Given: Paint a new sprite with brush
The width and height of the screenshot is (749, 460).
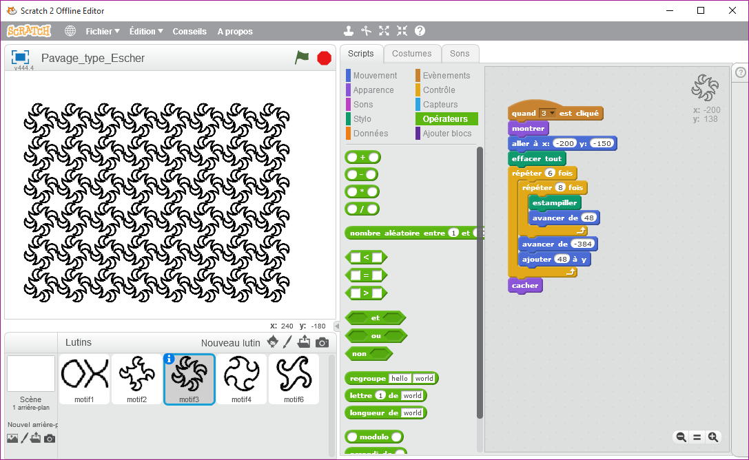Looking at the screenshot, I should pos(288,342).
